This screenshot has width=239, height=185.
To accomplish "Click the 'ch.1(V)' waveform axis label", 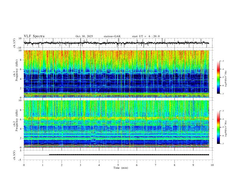I will click(x=14, y=43).
